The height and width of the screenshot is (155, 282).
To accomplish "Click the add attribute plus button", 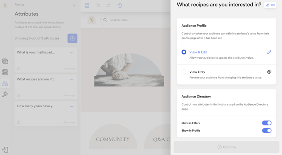I will tap(72, 38).
